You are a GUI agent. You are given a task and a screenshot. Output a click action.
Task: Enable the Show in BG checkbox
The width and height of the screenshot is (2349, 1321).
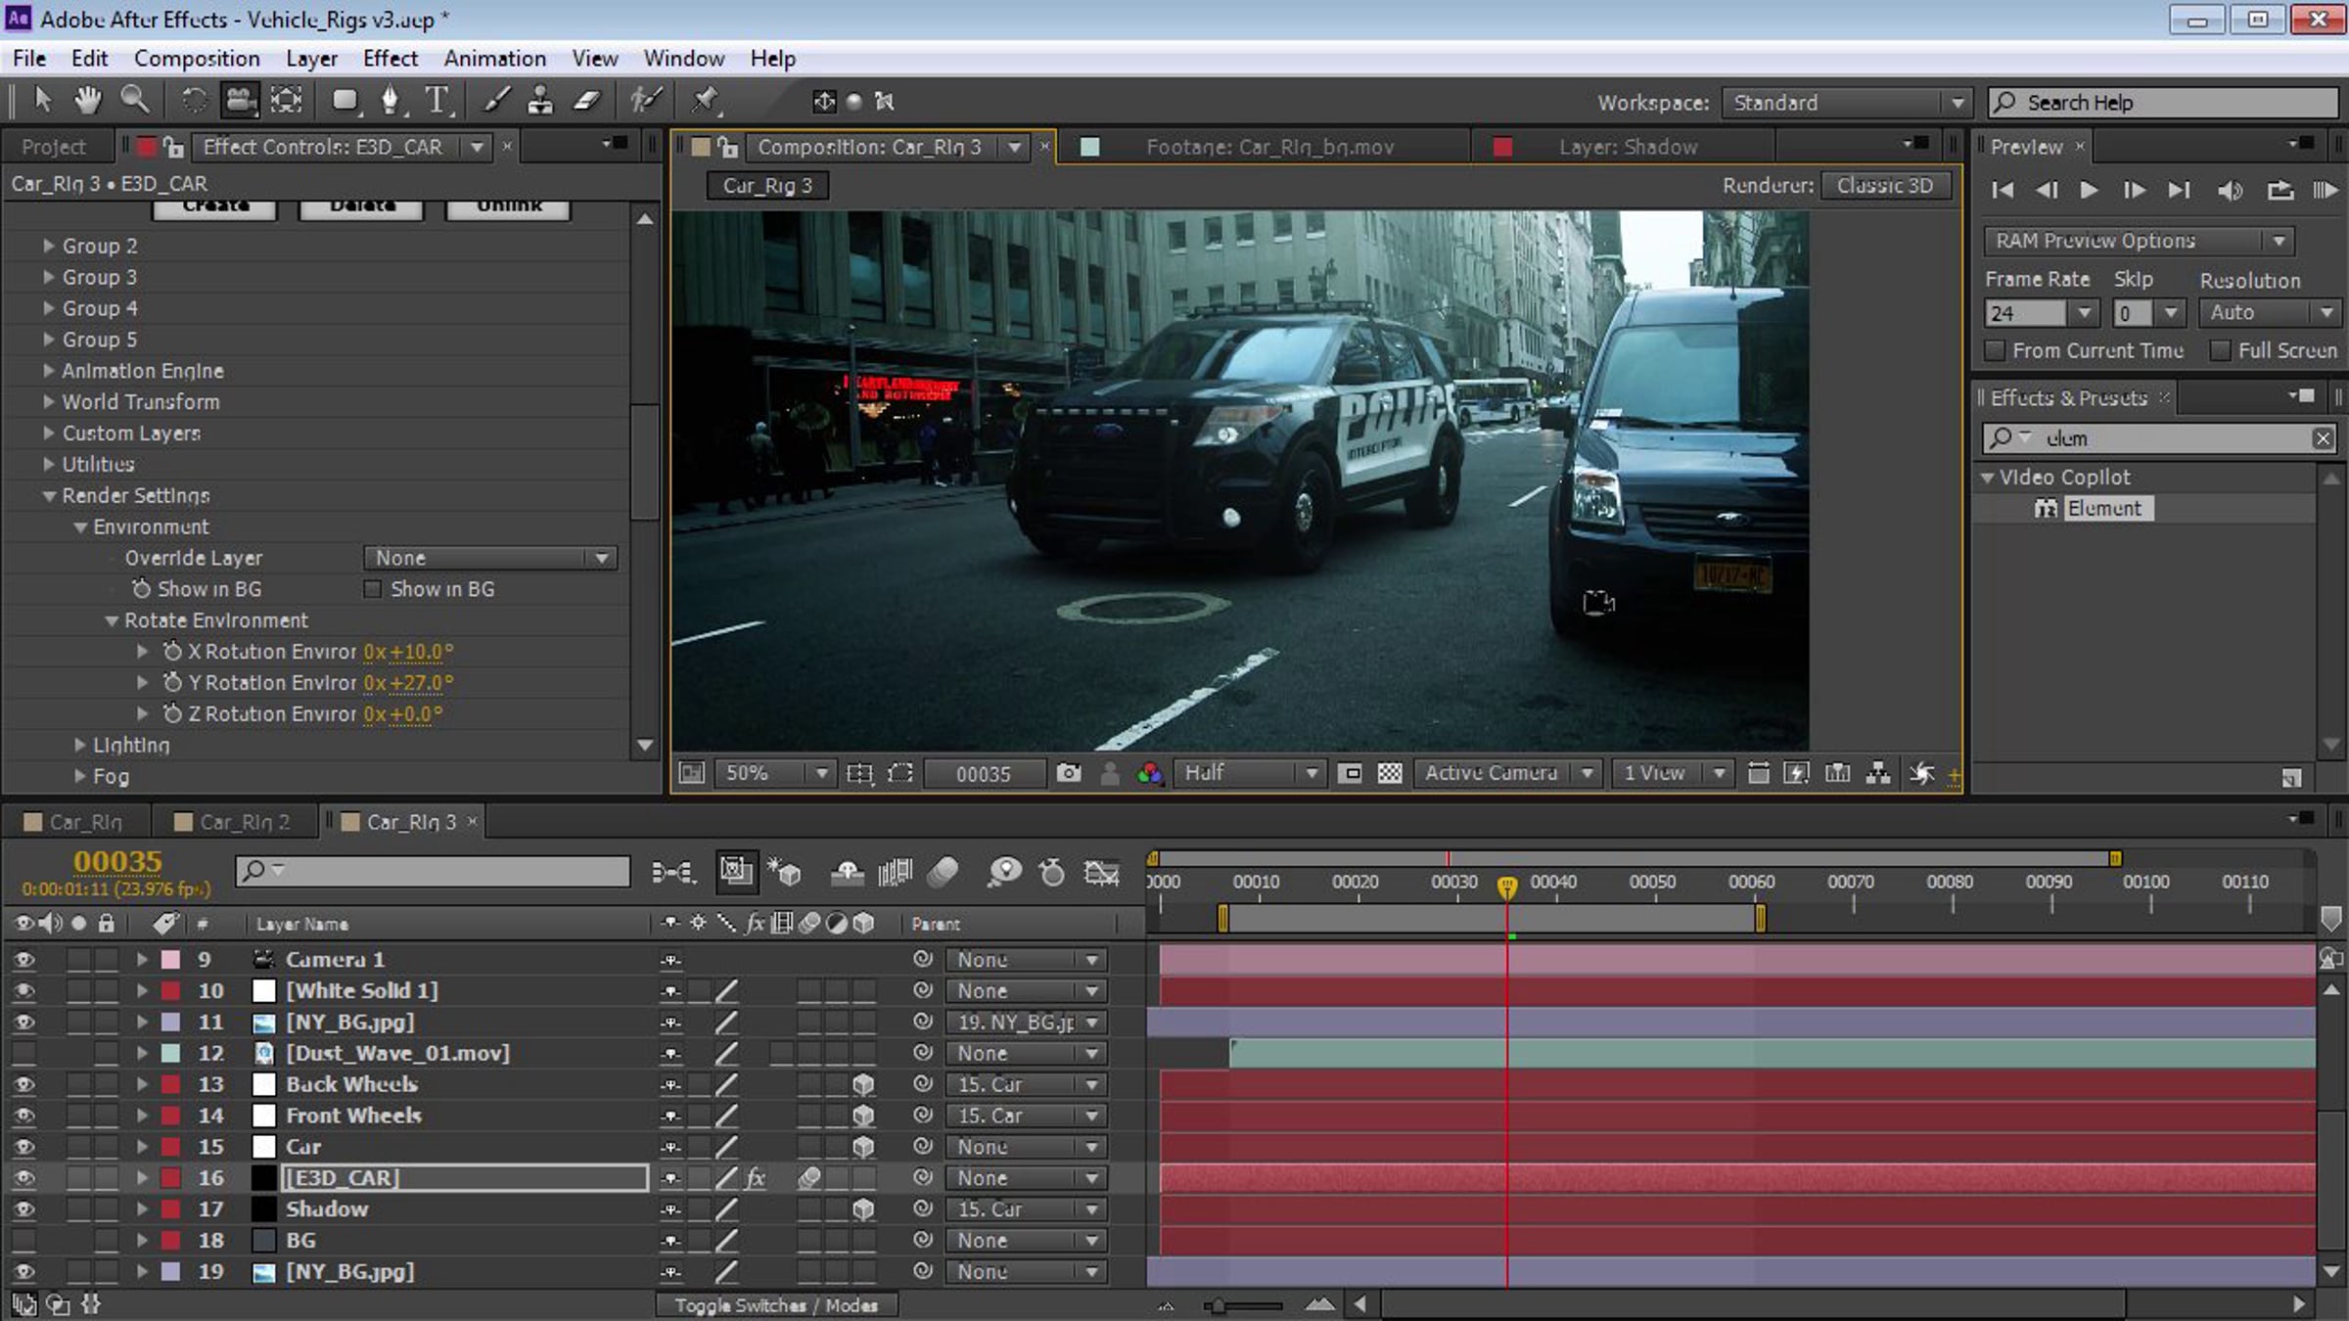[x=372, y=589]
